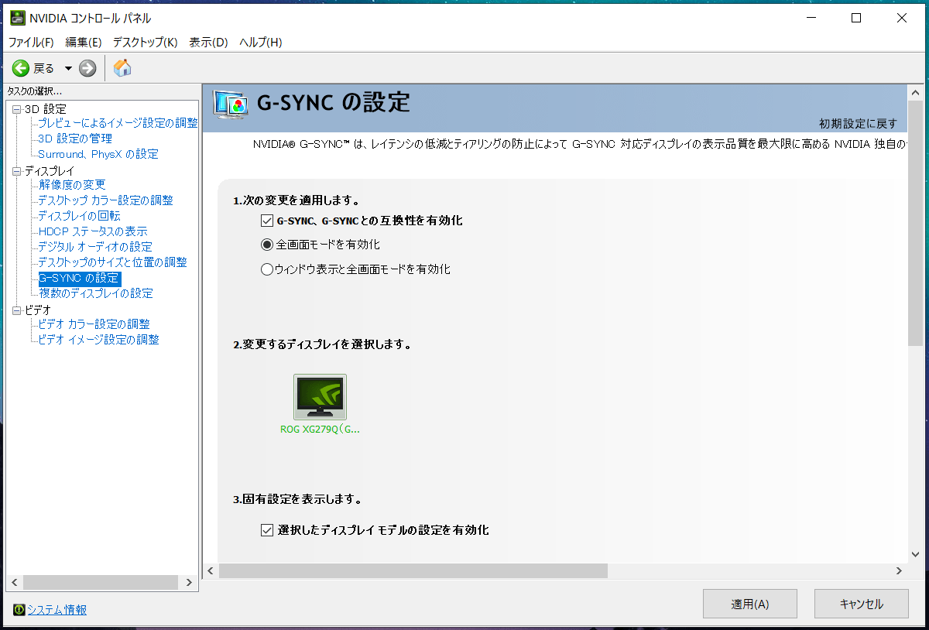Open 編集(E) menu
This screenshot has height=630, width=929.
(84, 42)
